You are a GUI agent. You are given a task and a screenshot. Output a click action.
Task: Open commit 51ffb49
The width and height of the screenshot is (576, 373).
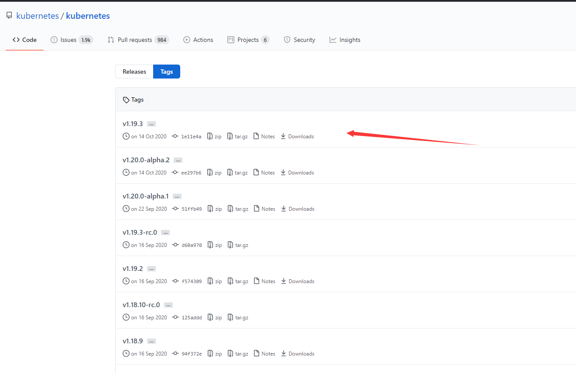(187, 209)
